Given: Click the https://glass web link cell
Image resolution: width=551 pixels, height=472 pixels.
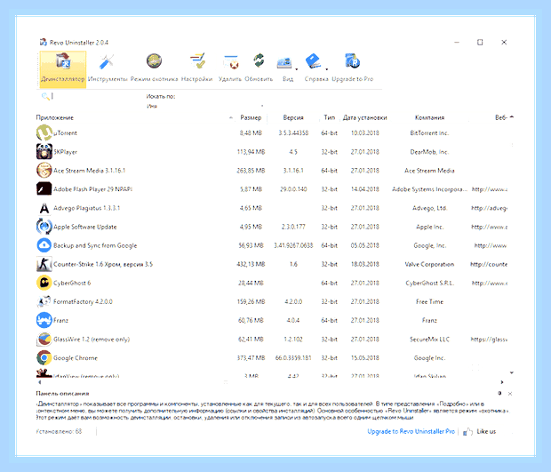Looking at the screenshot, I should pos(489,340).
